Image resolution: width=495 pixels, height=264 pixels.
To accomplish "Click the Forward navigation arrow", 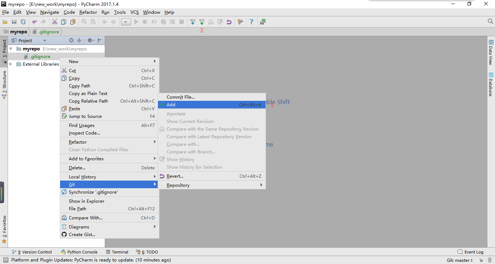I will coord(113,22).
